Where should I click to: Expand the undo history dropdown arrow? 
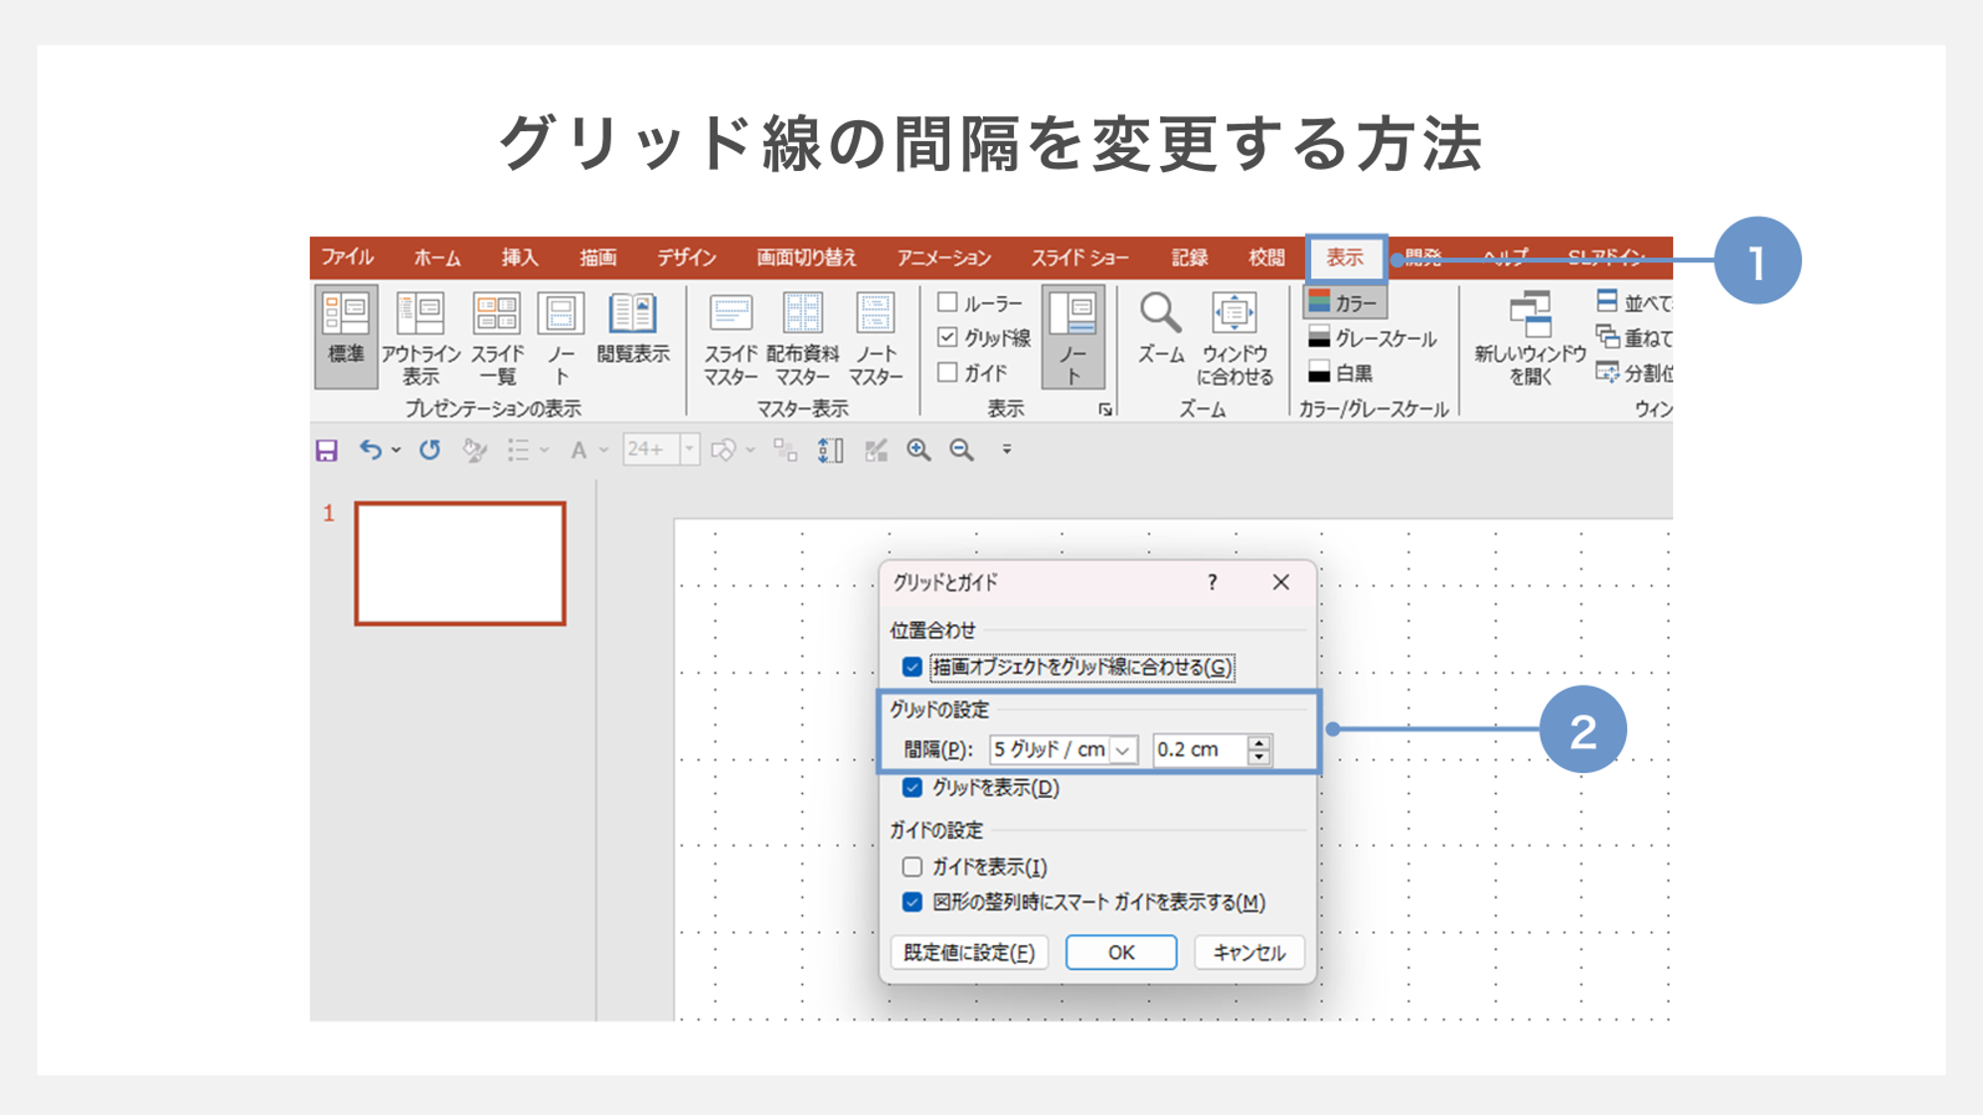(396, 450)
